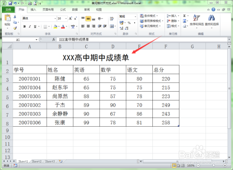Click the Save floppy icon in quick access toolbar

(10, 3)
